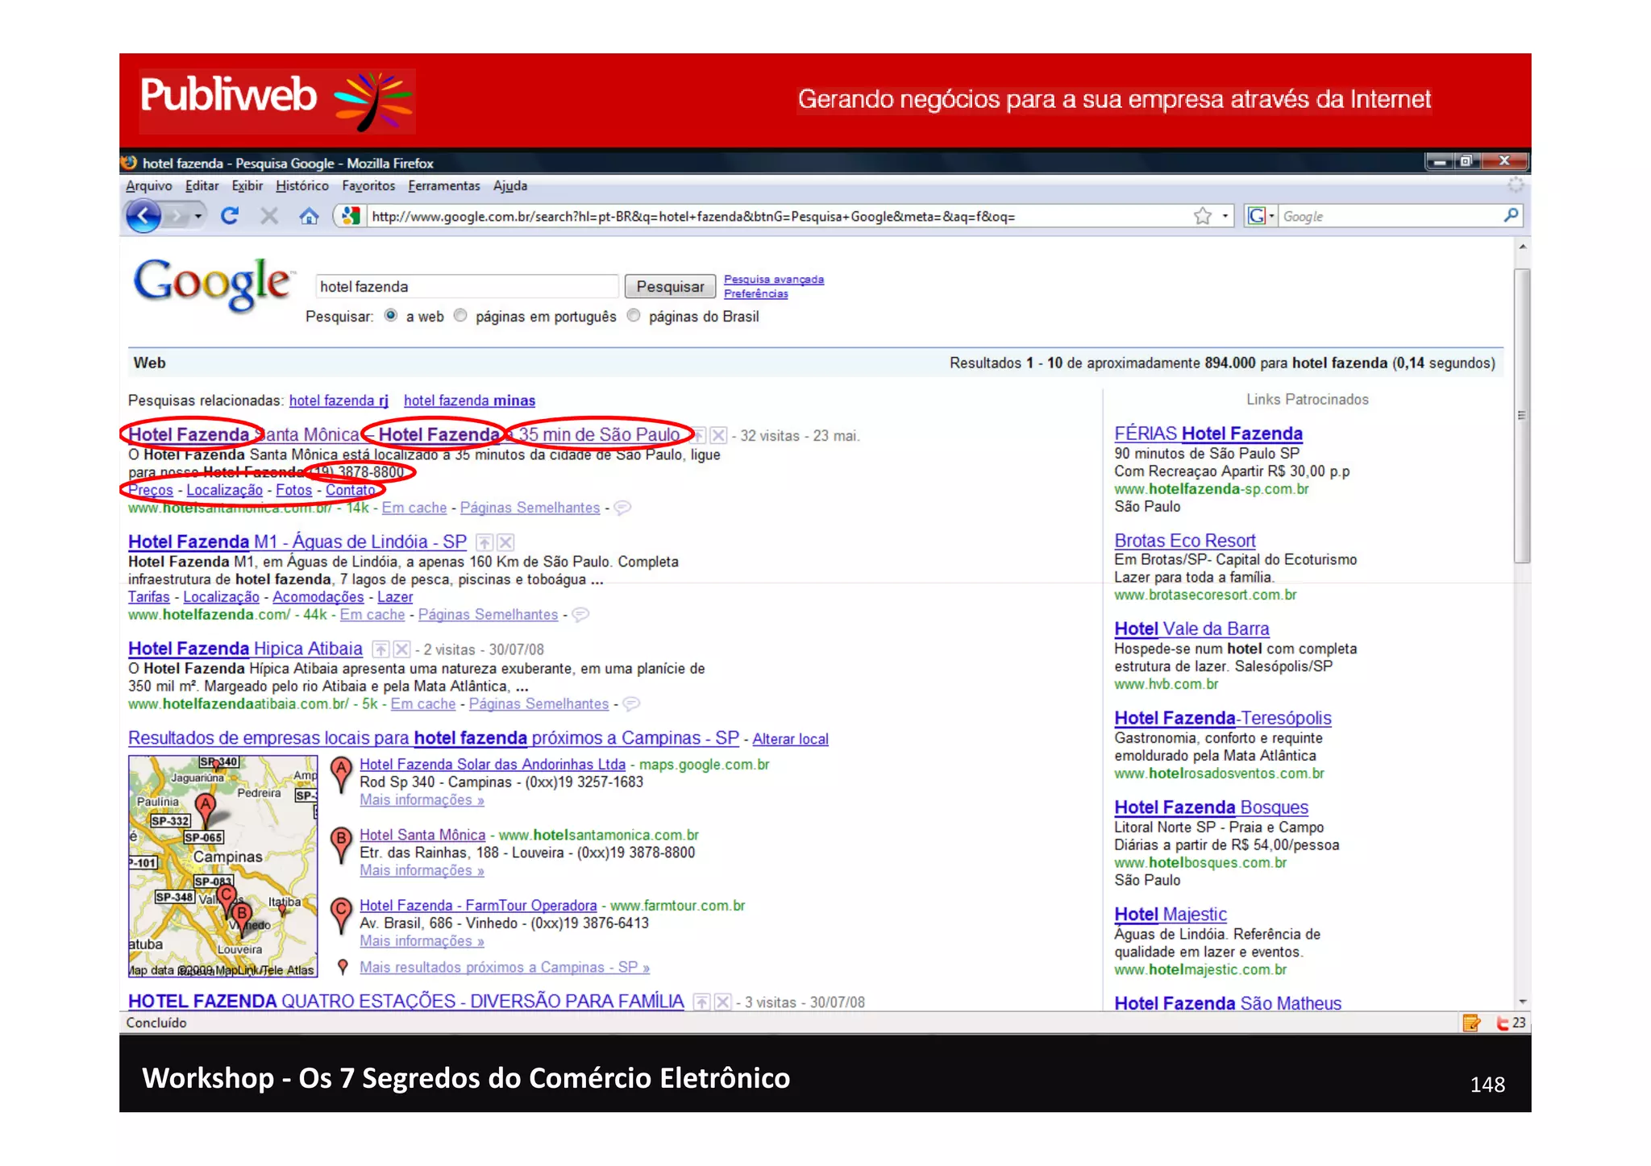Promote the Hotel Fazenda M1 result arrow
The image size is (1651, 1166).
coord(484,542)
